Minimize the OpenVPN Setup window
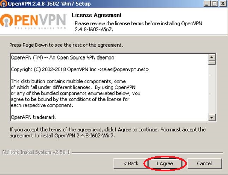Image resolution: width=228 pixels, height=175 pixels. click(x=207, y=4)
